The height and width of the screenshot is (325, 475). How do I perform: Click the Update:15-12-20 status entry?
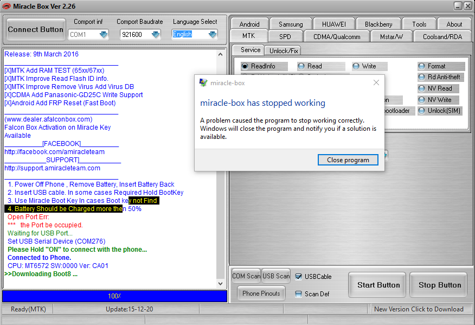[x=130, y=309]
